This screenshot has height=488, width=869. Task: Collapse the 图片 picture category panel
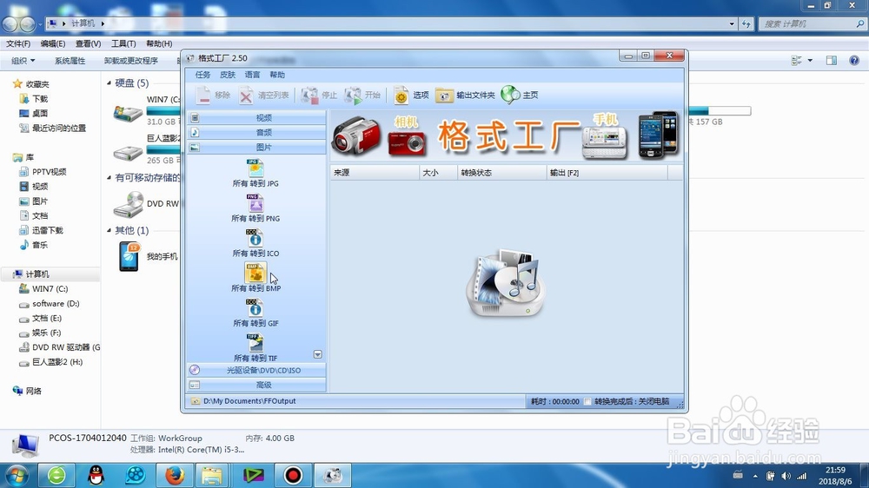pos(256,148)
